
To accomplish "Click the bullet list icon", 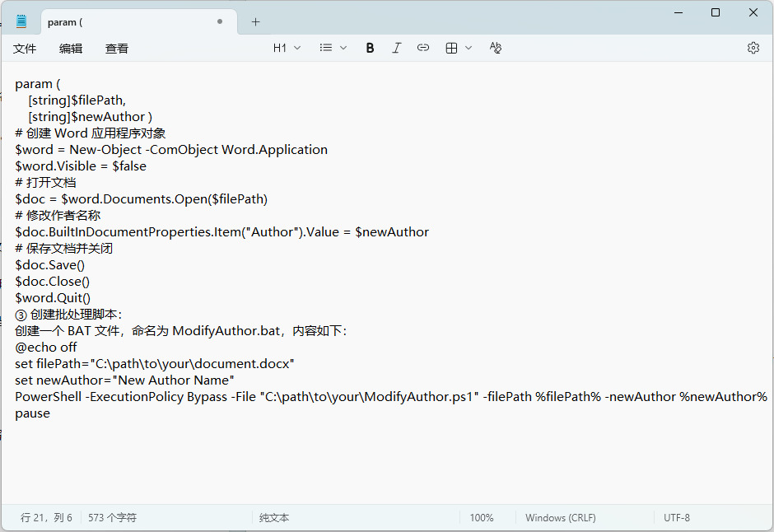I will 326,48.
